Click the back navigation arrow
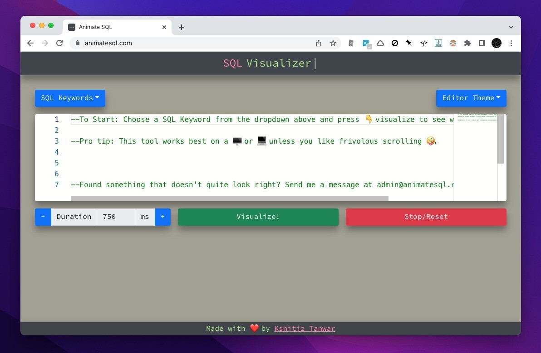 coord(30,43)
